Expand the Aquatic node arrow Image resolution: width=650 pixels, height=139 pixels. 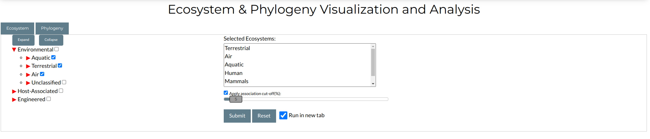pos(28,58)
